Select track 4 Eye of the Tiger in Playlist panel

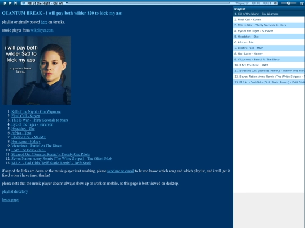coord(269,31)
